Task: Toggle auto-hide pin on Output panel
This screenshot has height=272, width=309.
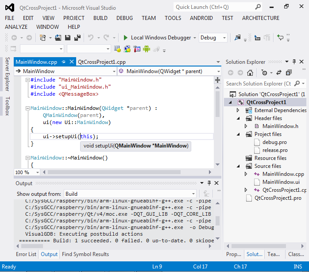Action: [209, 183]
